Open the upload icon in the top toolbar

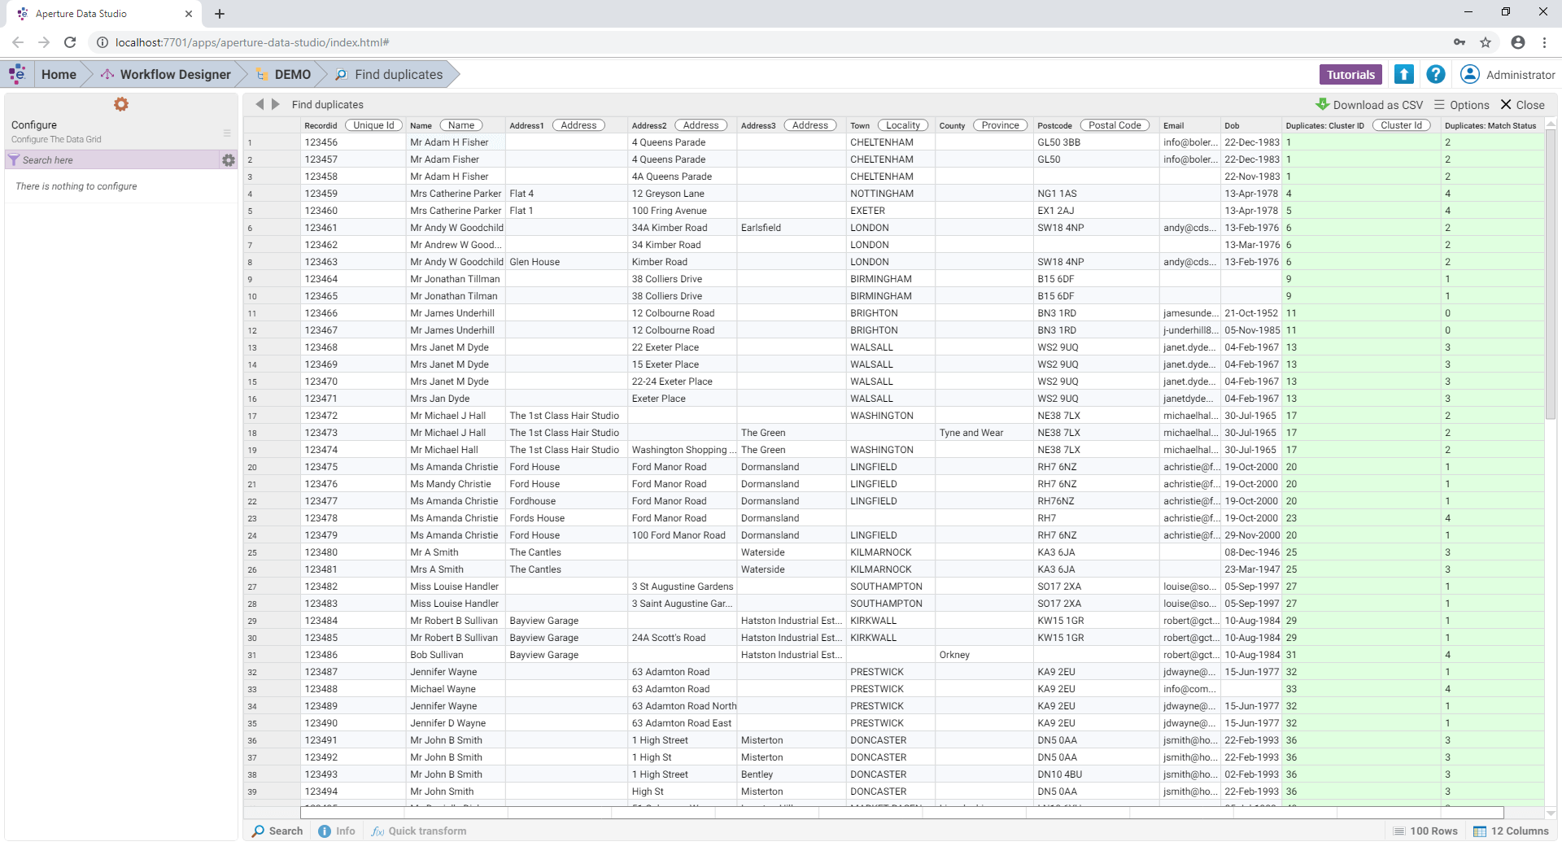click(x=1403, y=74)
